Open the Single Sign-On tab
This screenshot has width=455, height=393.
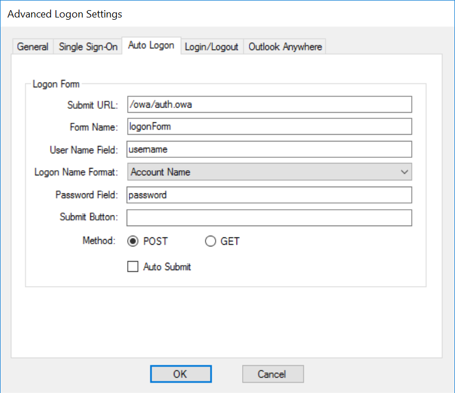click(88, 47)
